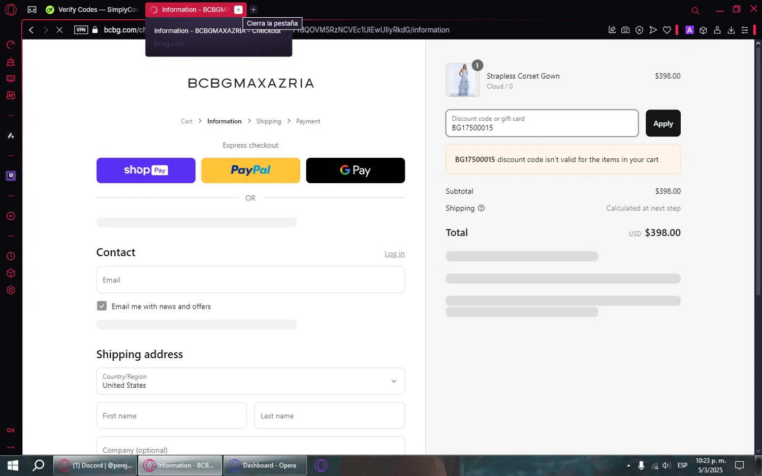The height and width of the screenshot is (476, 762).
Task: Go to Cart breadcrumb
Action: 186,121
